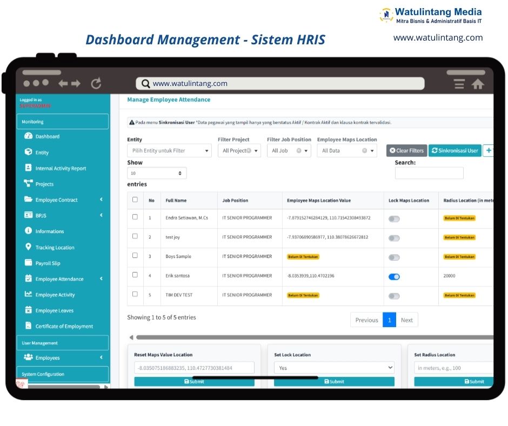Click the scrollbar left arrow below table
The image size is (508, 426).
click(131, 337)
